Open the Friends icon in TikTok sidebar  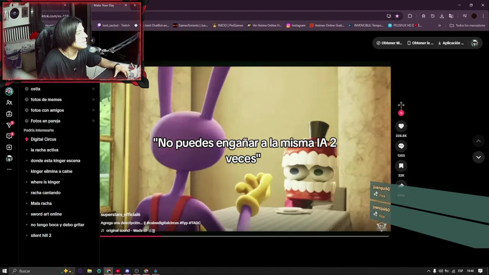[9, 102]
